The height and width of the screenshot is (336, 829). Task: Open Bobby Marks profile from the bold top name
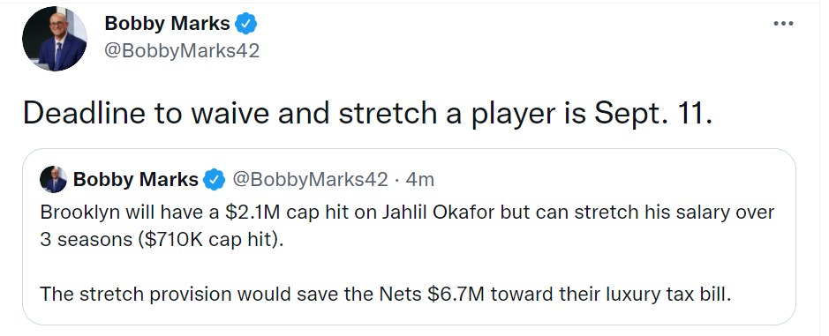pos(167,23)
